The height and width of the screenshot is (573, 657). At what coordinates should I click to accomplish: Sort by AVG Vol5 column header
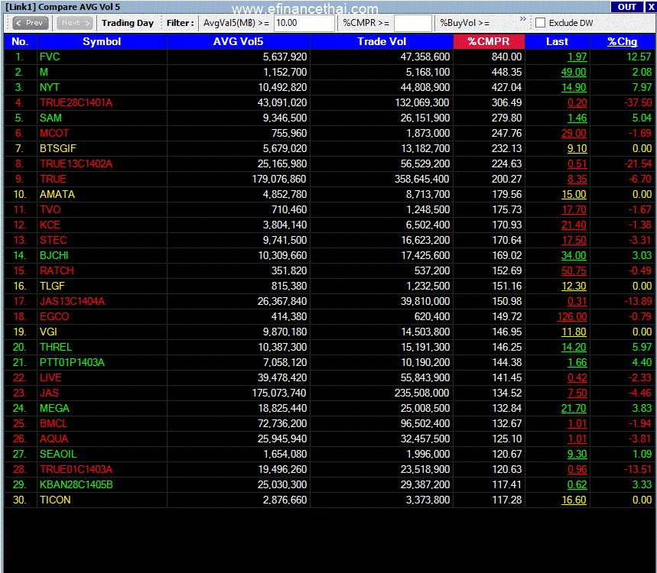239,41
